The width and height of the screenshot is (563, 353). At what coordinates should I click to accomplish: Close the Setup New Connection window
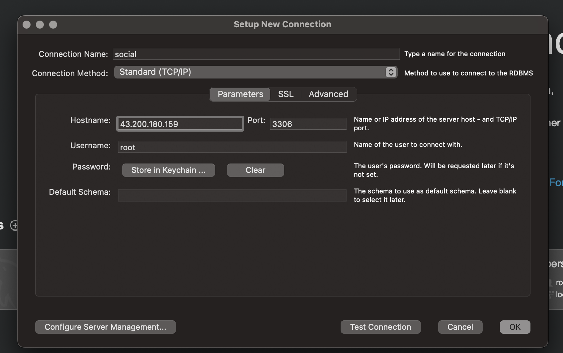[27, 25]
